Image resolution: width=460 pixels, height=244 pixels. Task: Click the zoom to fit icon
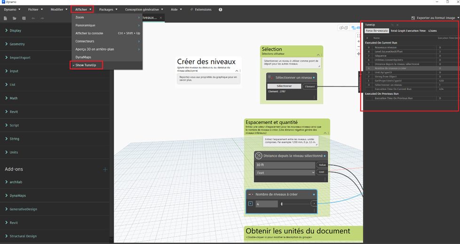358,36
